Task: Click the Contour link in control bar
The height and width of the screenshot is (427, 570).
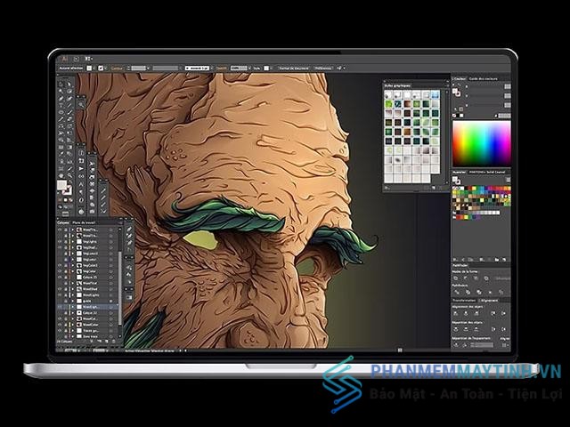Action: coord(117,68)
